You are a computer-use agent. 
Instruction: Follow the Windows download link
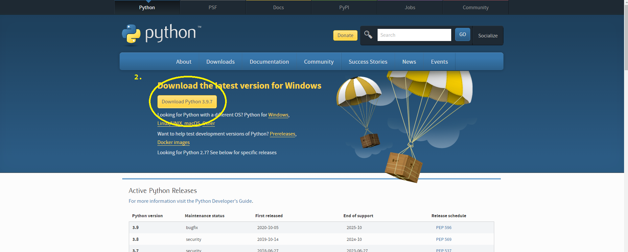point(278,115)
